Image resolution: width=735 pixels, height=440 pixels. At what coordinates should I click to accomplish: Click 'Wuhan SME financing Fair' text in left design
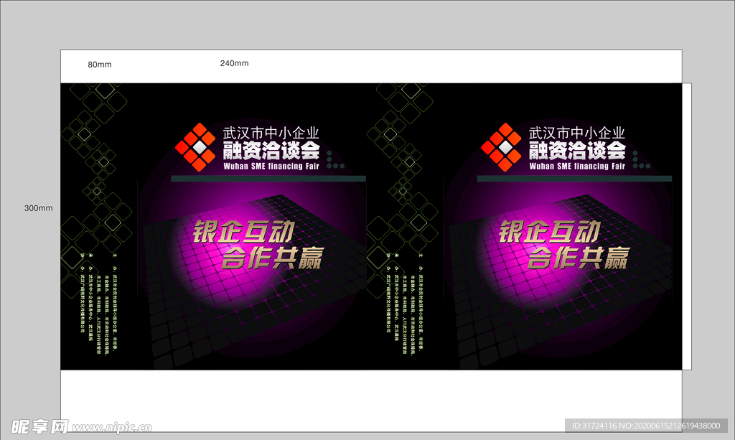click(x=271, y=167)
